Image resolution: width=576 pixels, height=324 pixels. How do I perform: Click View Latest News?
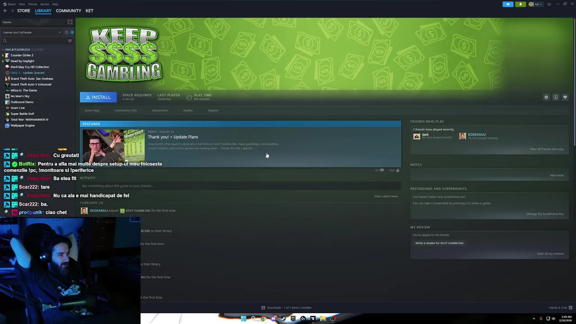pos(386,196)
